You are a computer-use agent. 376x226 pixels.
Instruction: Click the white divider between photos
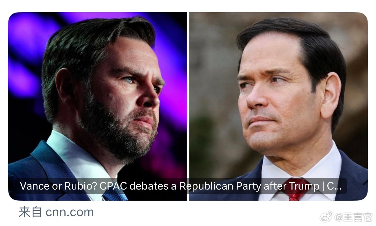188,106
